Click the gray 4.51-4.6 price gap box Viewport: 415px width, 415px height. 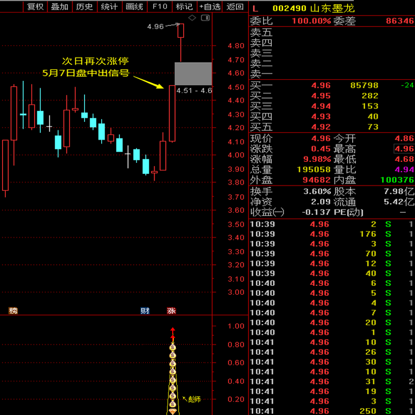coord(193,74)
